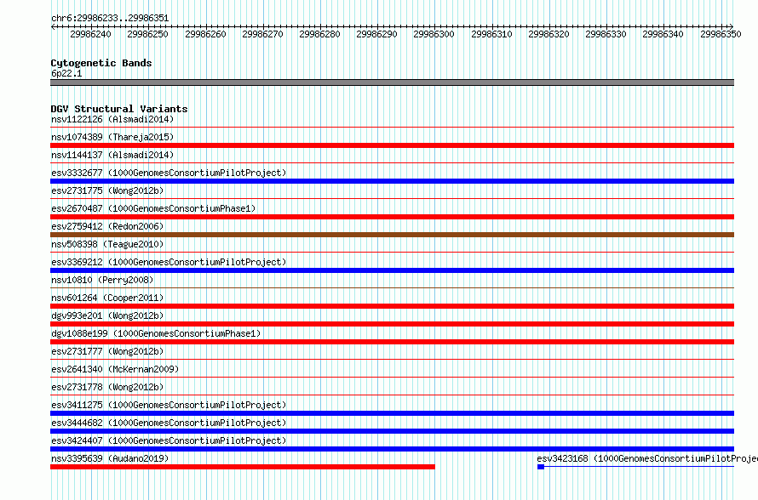Click ruler position 29986350
The height and width of the screenshot is (500, 758).
pos(721,34)
